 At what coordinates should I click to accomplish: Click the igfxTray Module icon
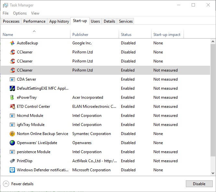12,125
